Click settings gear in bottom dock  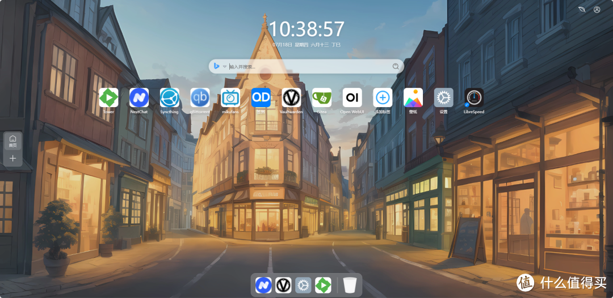303,285
